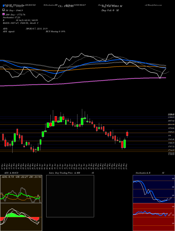
Task: Click the 2057.52 price axis label
Action: (171, 121)
